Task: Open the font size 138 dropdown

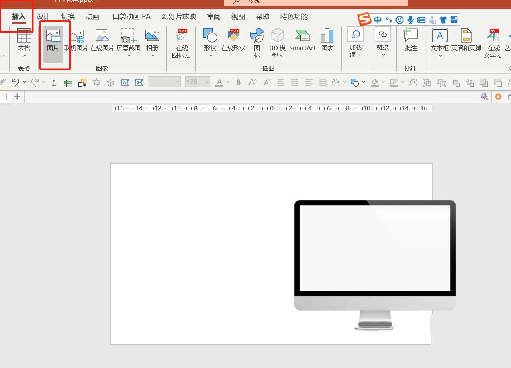Action: [207, 82]
